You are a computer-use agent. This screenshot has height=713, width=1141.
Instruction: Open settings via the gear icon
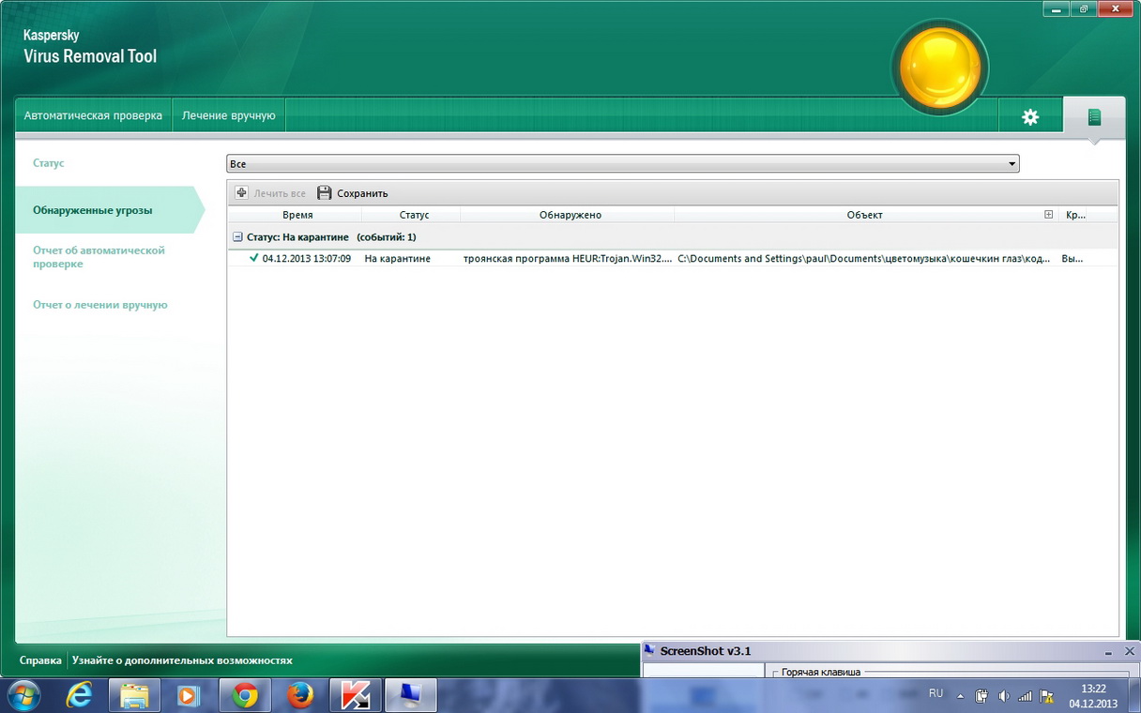pos(1030,116)
